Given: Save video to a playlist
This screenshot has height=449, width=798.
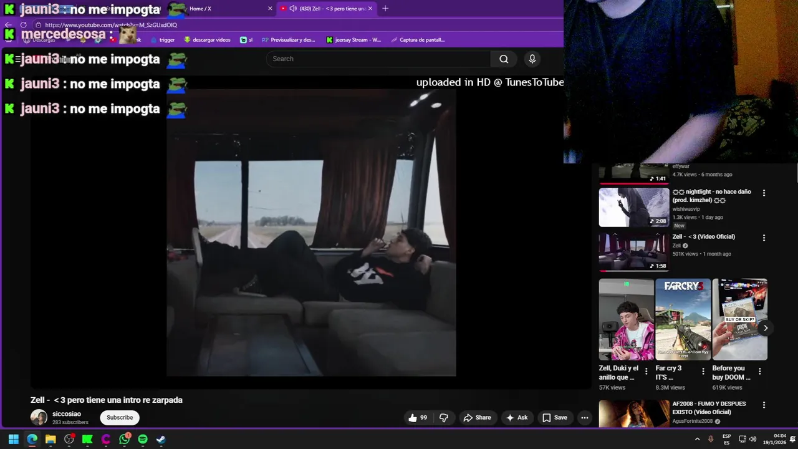Looking at the screenshot, I should [554, 418].
